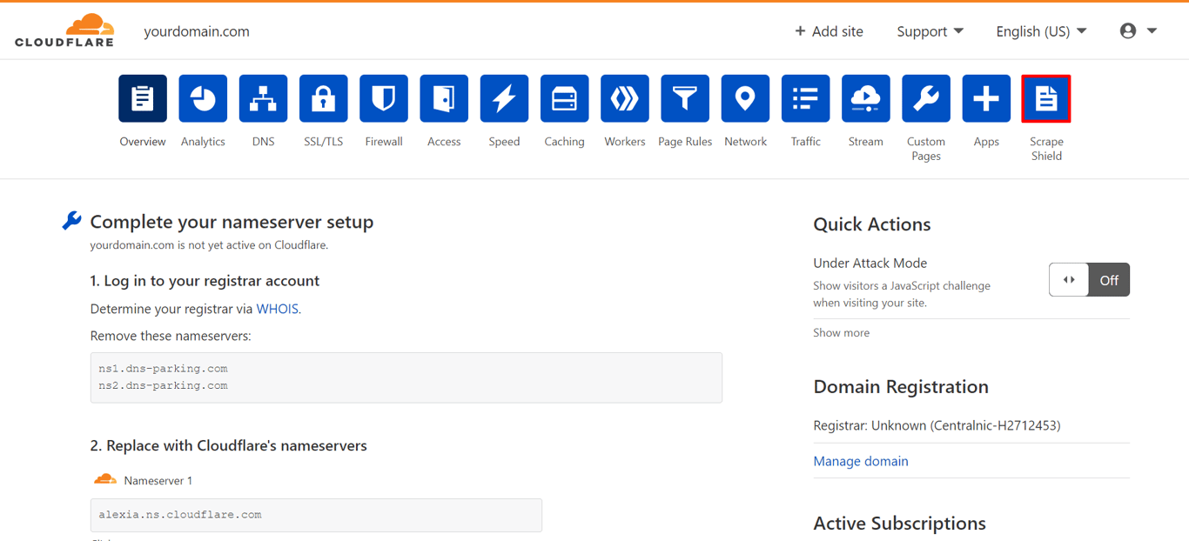Open the Workers icon
The image size is (1189, 541).
pyautogui.click(x=624, y=98)
